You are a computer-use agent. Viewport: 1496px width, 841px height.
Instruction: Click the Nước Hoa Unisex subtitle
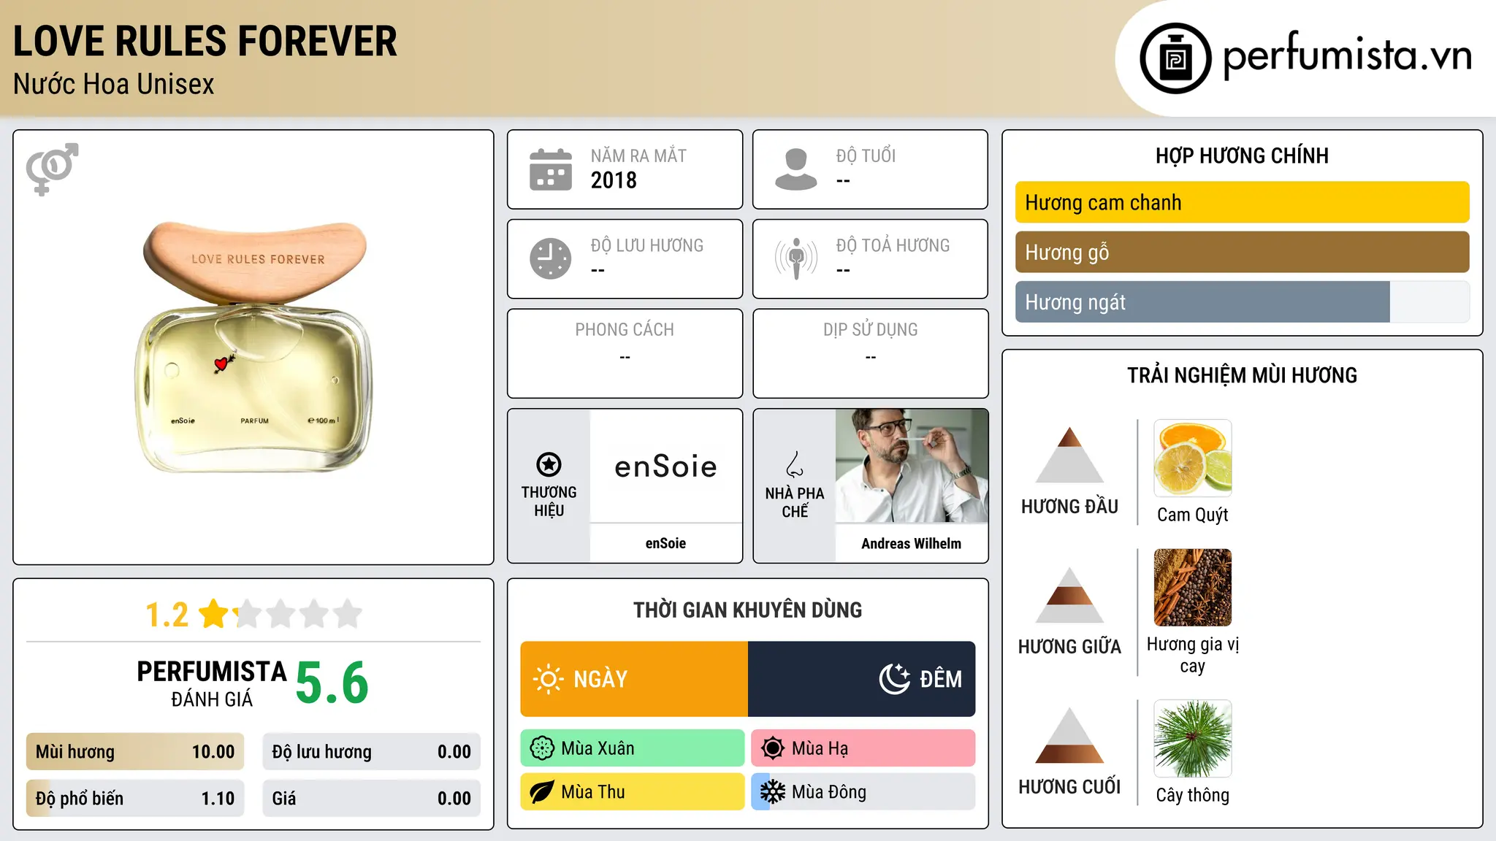point(114,85)
